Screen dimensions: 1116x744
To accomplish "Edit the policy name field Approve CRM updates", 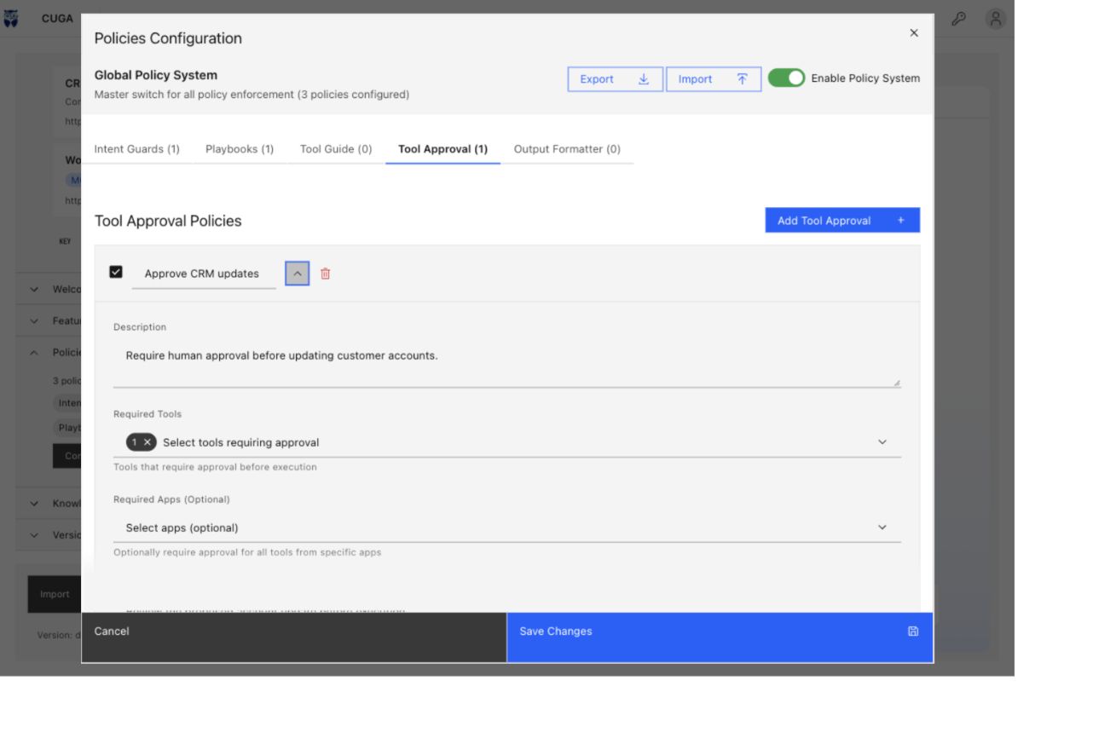I will 204,274.
